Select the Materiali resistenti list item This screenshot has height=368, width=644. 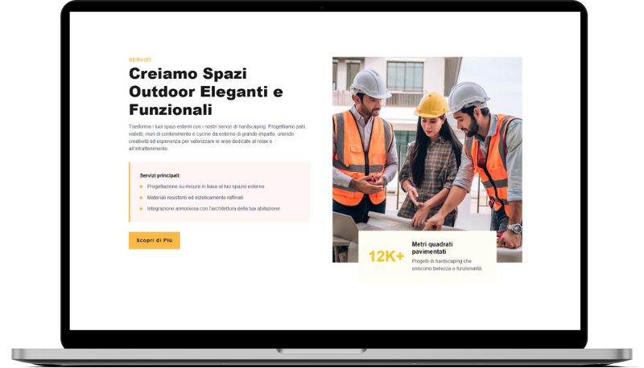[x=195, y=198]
